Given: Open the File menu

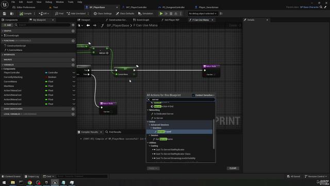Looking at the screenshot, I should click(13, 2).
